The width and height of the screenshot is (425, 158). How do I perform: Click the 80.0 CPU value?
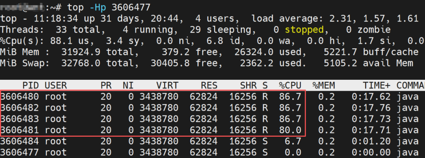(290, 130)
